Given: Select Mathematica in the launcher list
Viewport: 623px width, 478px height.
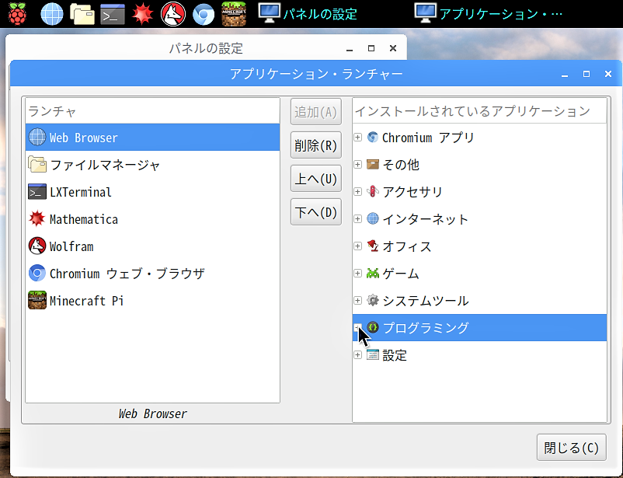Looking at the screenshot, I should [x=152, y=219].
